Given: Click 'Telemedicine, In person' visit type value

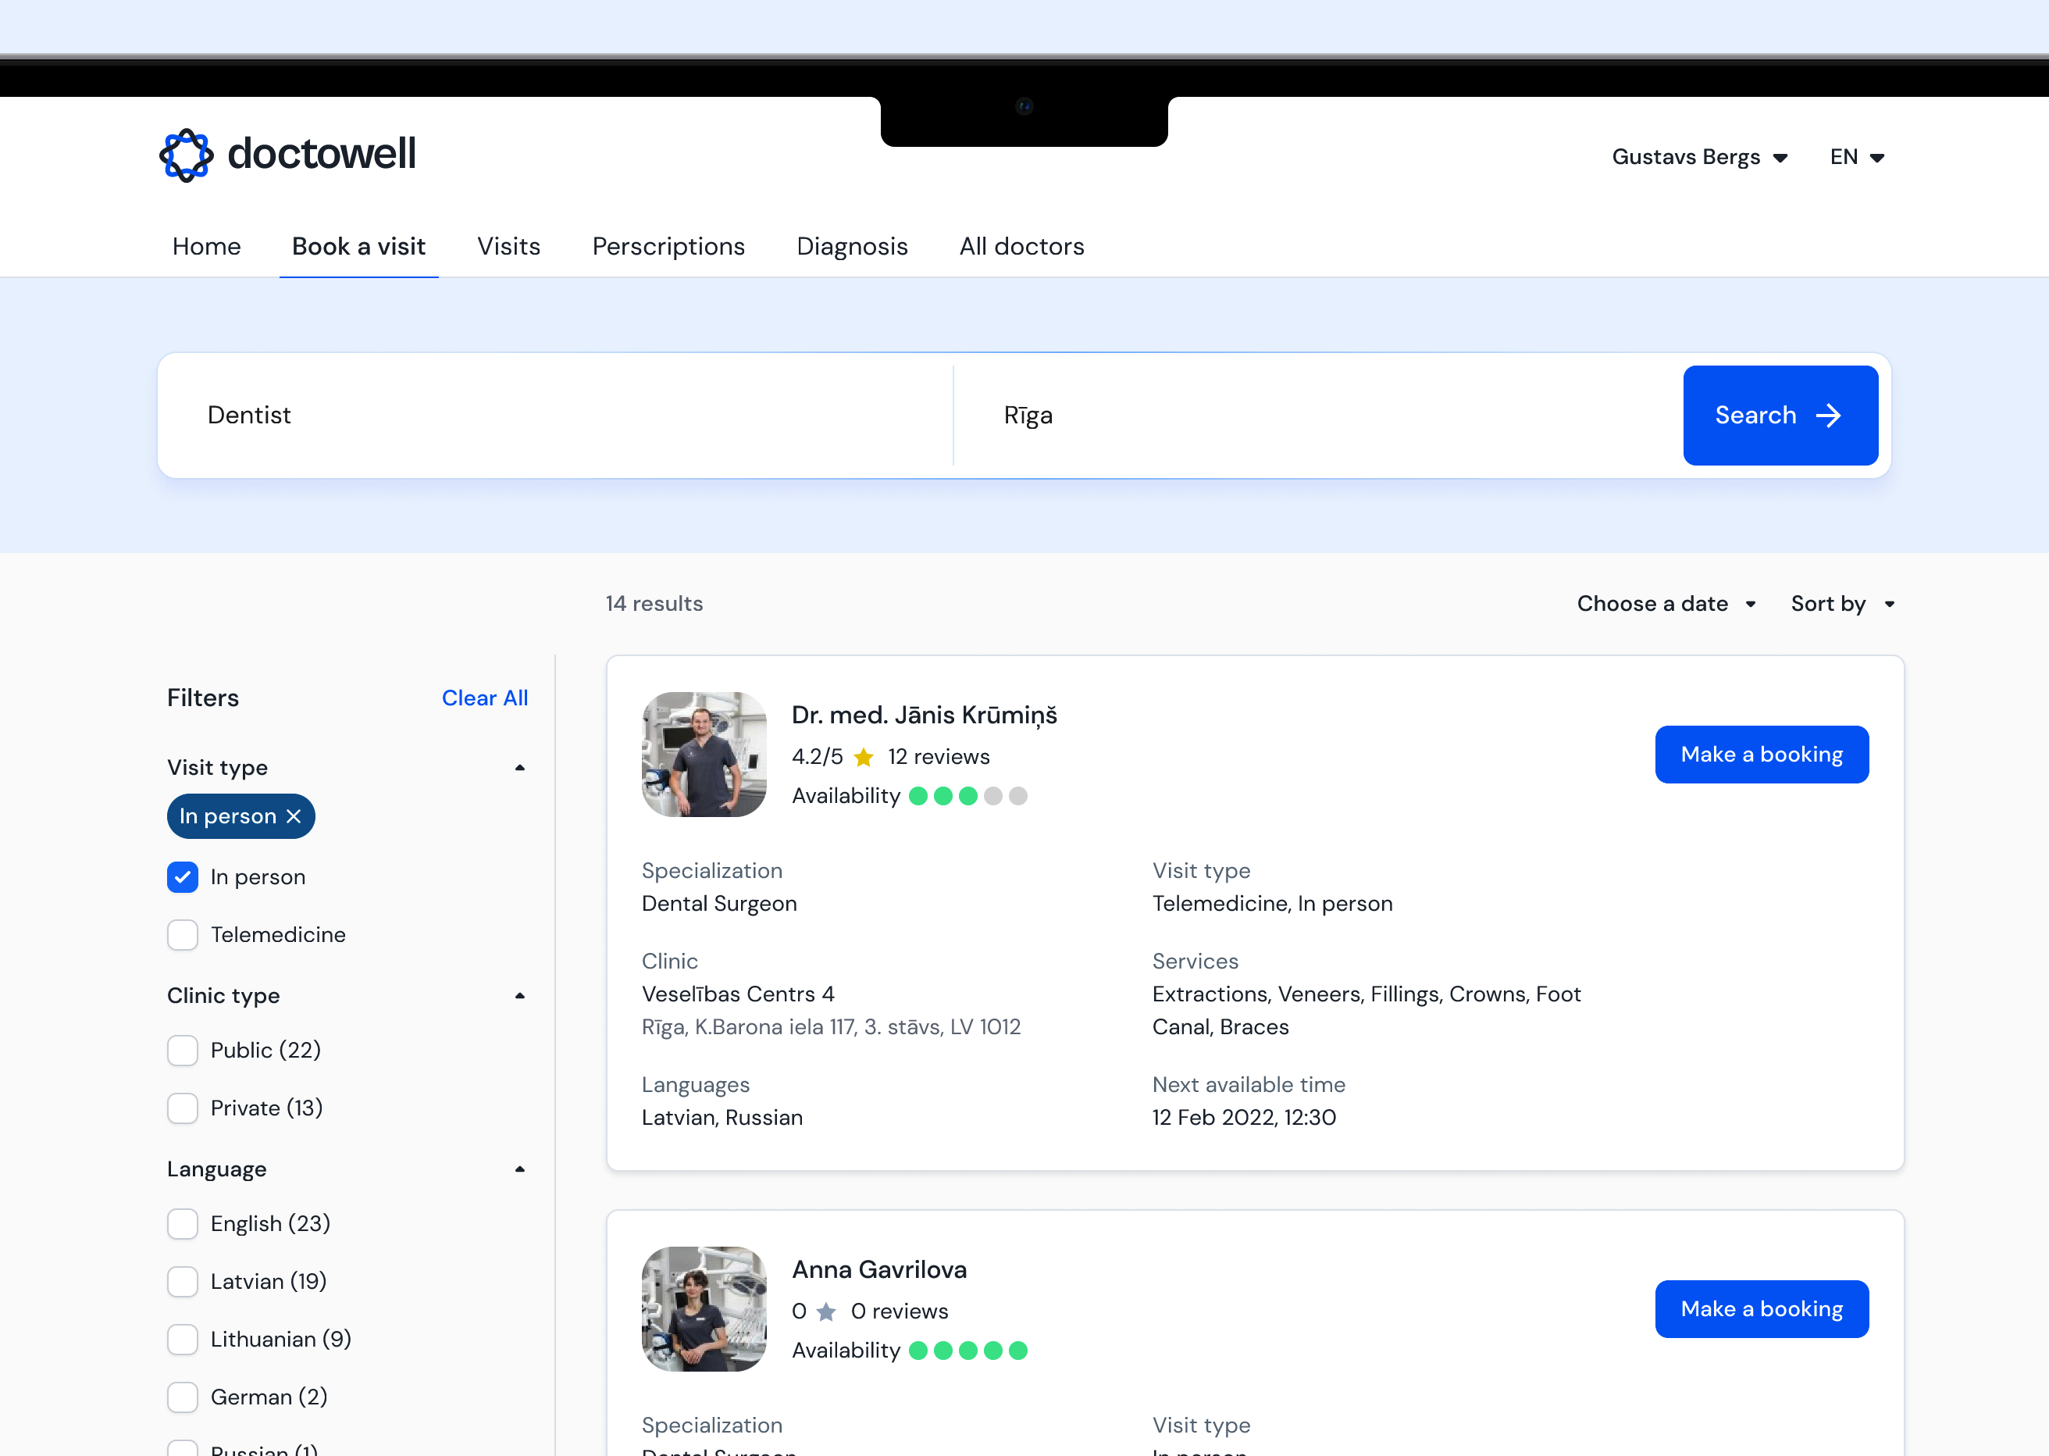Looking at the screenshot, I should tap(1272, 904).
